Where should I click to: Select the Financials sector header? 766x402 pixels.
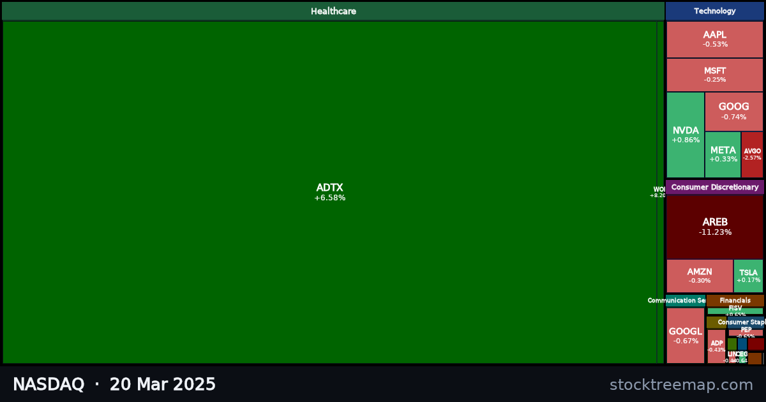735,301
